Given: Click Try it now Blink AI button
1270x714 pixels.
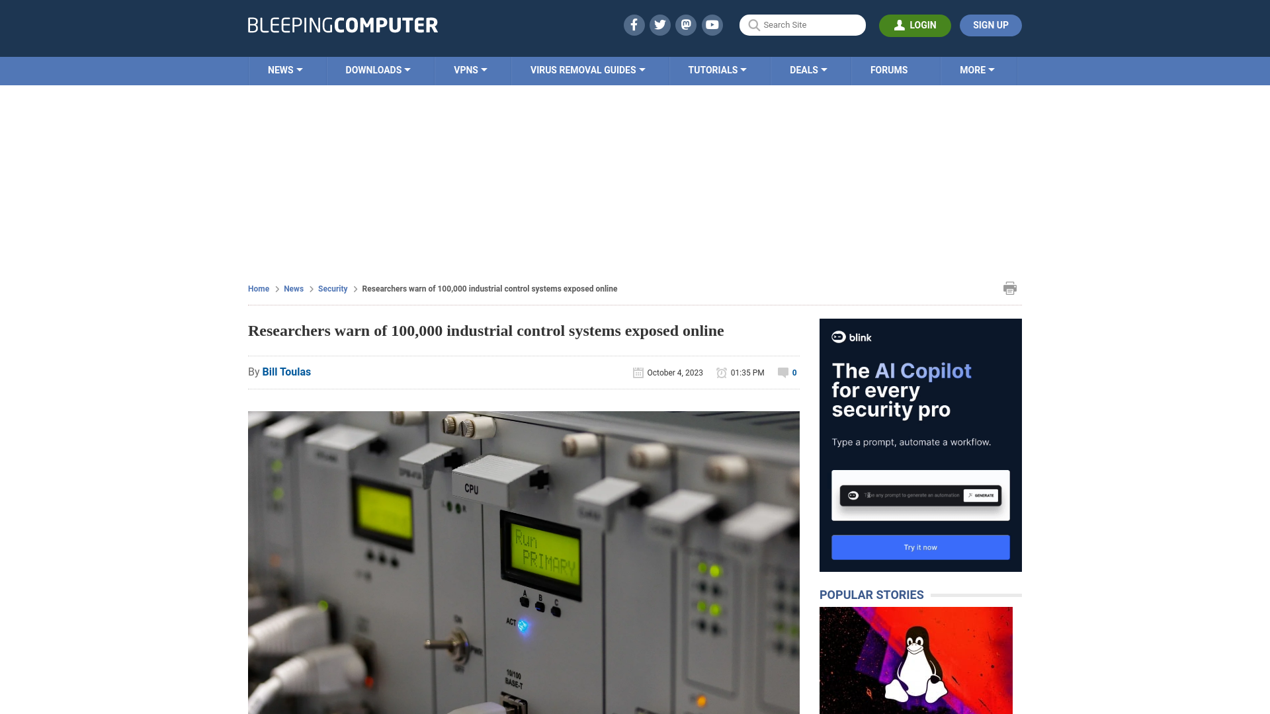Looking at the screenshot, I should coord(920,547).
